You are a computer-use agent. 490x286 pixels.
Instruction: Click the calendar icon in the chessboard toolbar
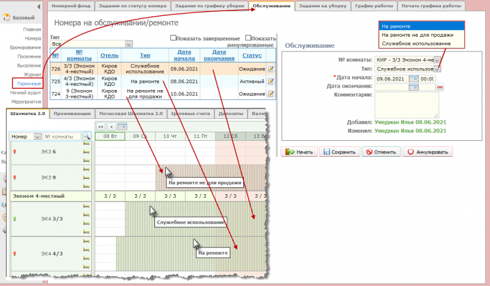tap(122, 126)
